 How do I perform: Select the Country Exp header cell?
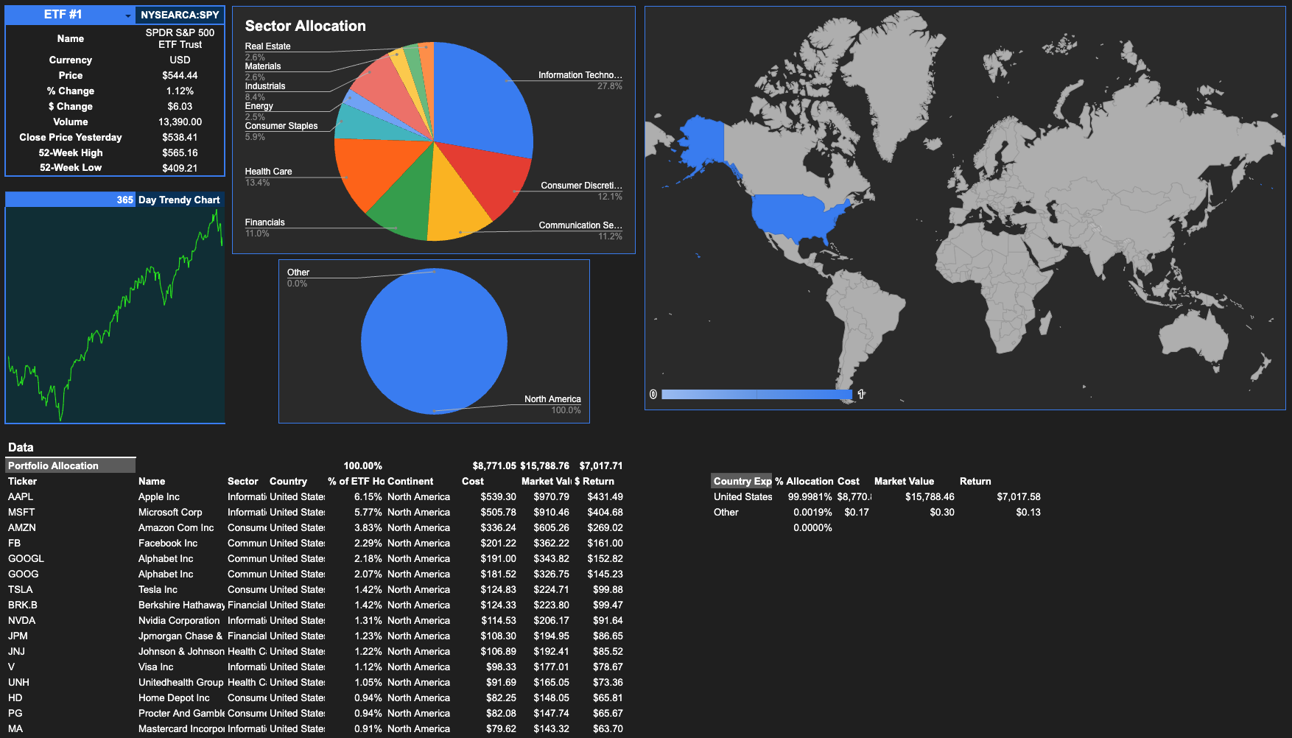click(x=742, y=481)
